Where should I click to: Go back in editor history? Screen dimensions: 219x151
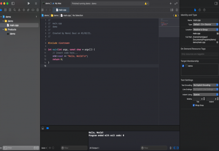[x=46, y=10]
